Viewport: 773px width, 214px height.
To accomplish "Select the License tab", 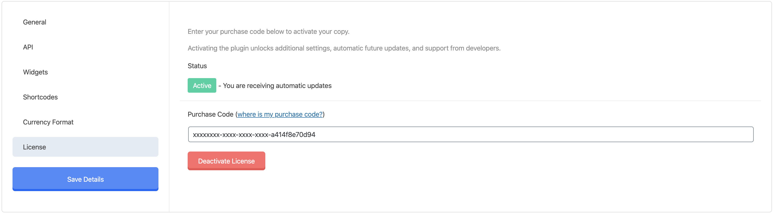I will click(85, 147).
